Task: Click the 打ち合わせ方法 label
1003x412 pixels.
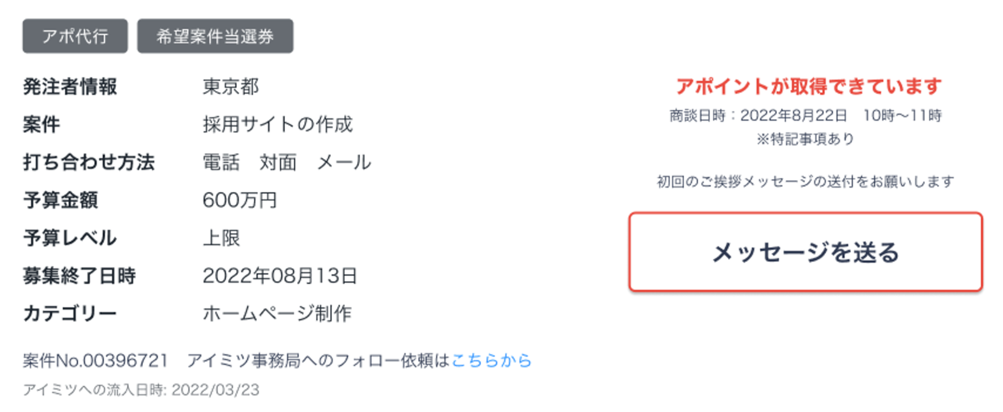Action: click(89, 162)
